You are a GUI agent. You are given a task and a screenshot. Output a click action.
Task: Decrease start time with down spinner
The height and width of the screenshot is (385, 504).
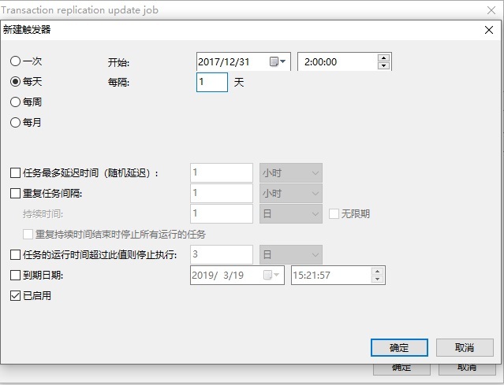pos(384,65)
